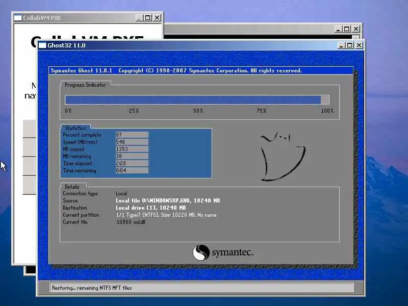408x306 pixels.
Task: Minimize the untitled middle background window
Action: click(338, 29)
